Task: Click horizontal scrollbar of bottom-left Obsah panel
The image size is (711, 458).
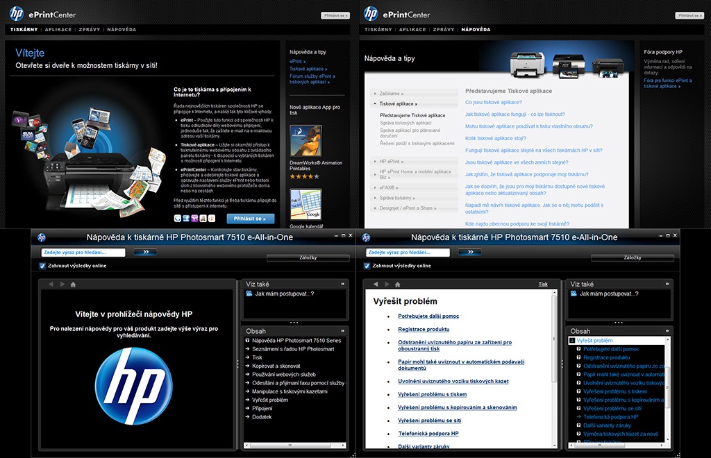Action: (295, 446)
